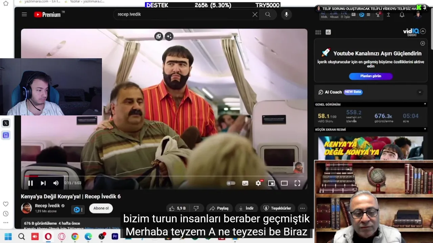Open the upload icon in the top bar

pos(388,15)
